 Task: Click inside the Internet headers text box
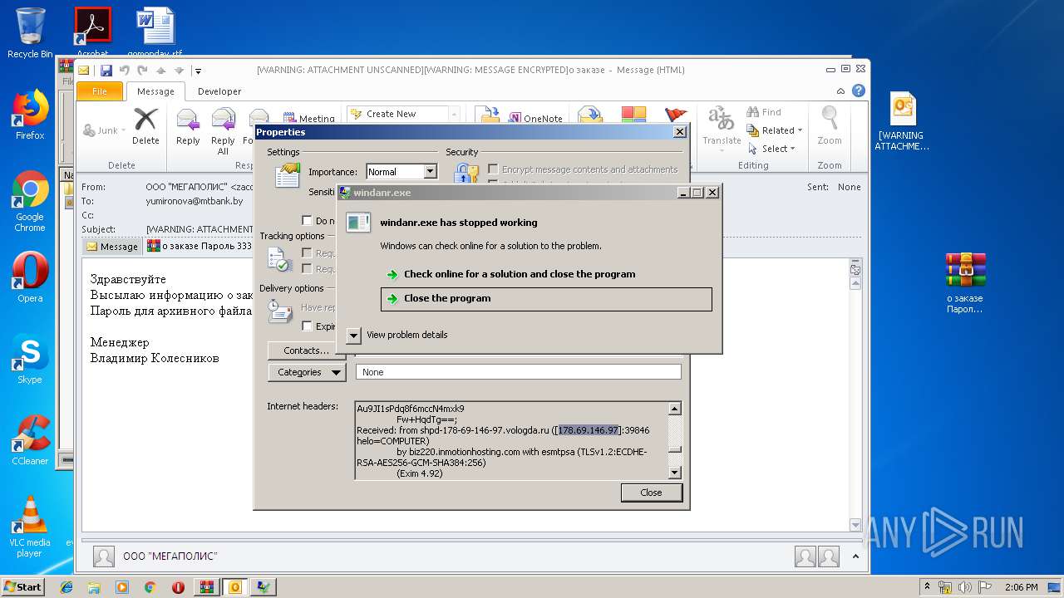(511, 440)
